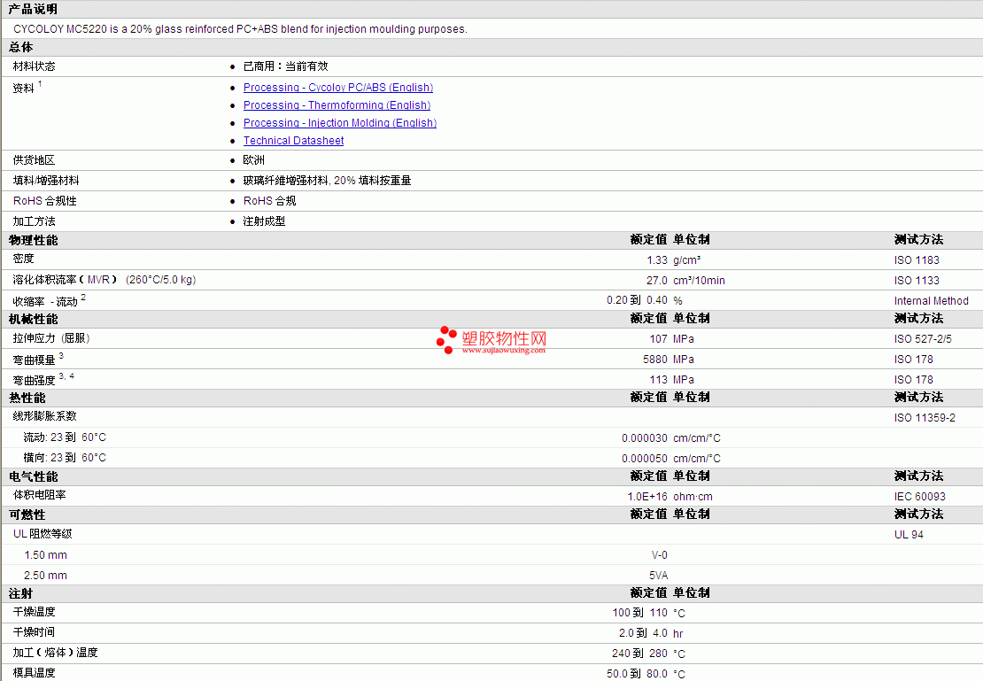Select melt temperature value 240 到 280
983x681 pixels.
tap(639, 654)
